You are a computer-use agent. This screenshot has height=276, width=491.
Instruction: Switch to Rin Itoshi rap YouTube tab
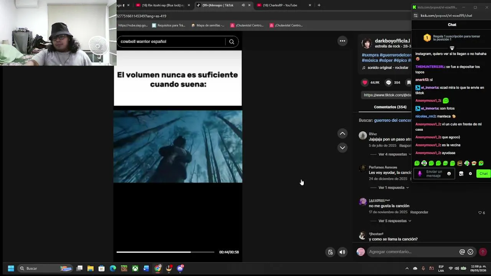point(163,5)
